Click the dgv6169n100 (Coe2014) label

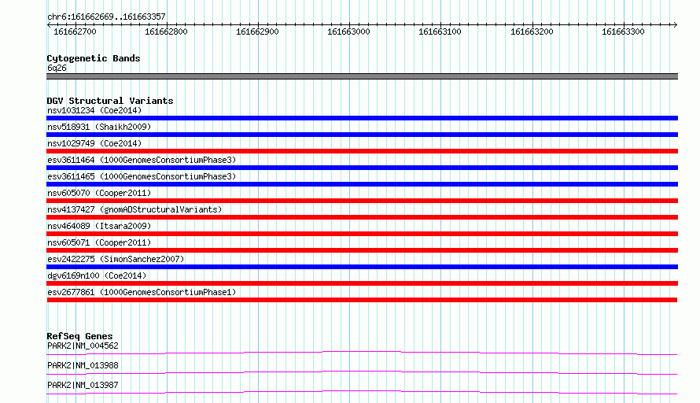[x=97, y=275]
